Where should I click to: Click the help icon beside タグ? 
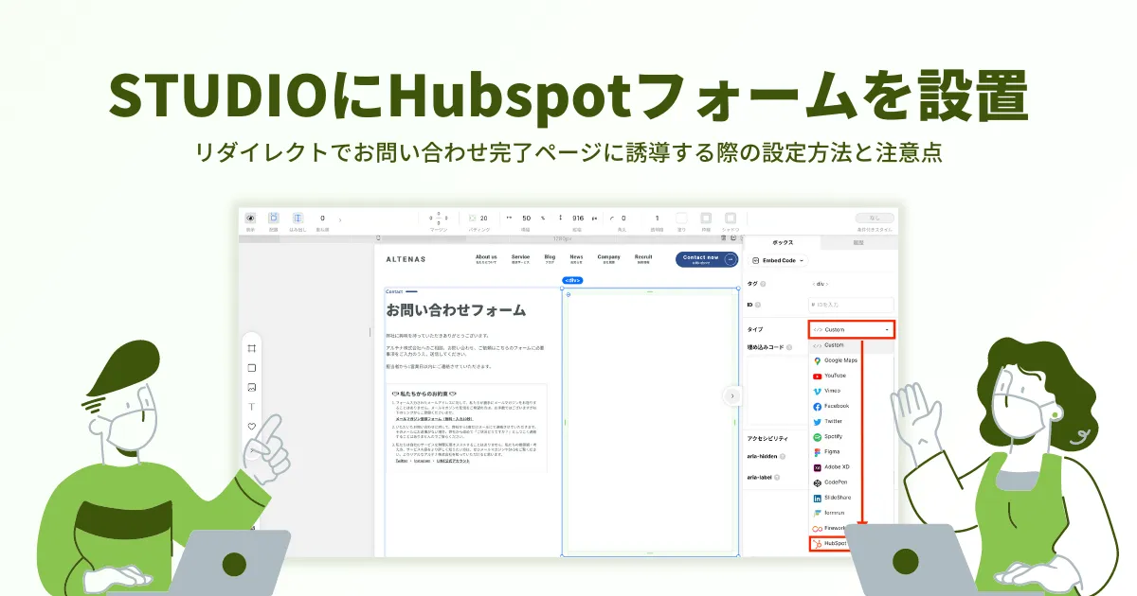coord(763,283)
